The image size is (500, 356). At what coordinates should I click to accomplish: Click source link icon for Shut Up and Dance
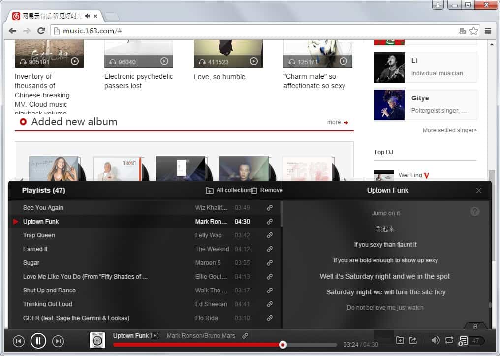point(270,291)
